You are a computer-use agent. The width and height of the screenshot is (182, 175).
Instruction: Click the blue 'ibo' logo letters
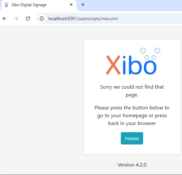[140, 65]
